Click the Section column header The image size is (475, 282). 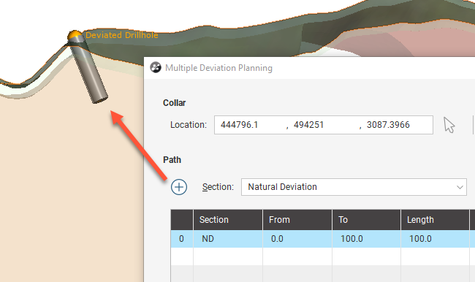coord(228,220)
